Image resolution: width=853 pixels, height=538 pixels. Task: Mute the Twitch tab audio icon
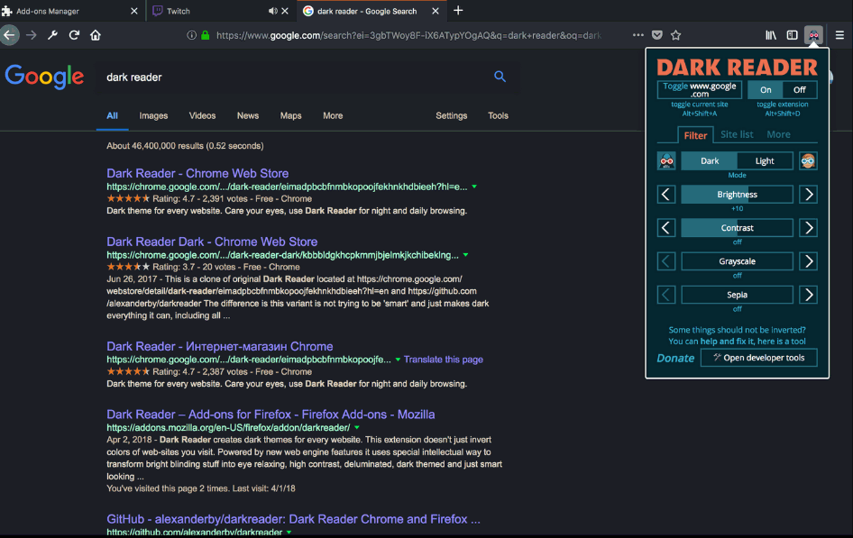[x=273, y=11]
